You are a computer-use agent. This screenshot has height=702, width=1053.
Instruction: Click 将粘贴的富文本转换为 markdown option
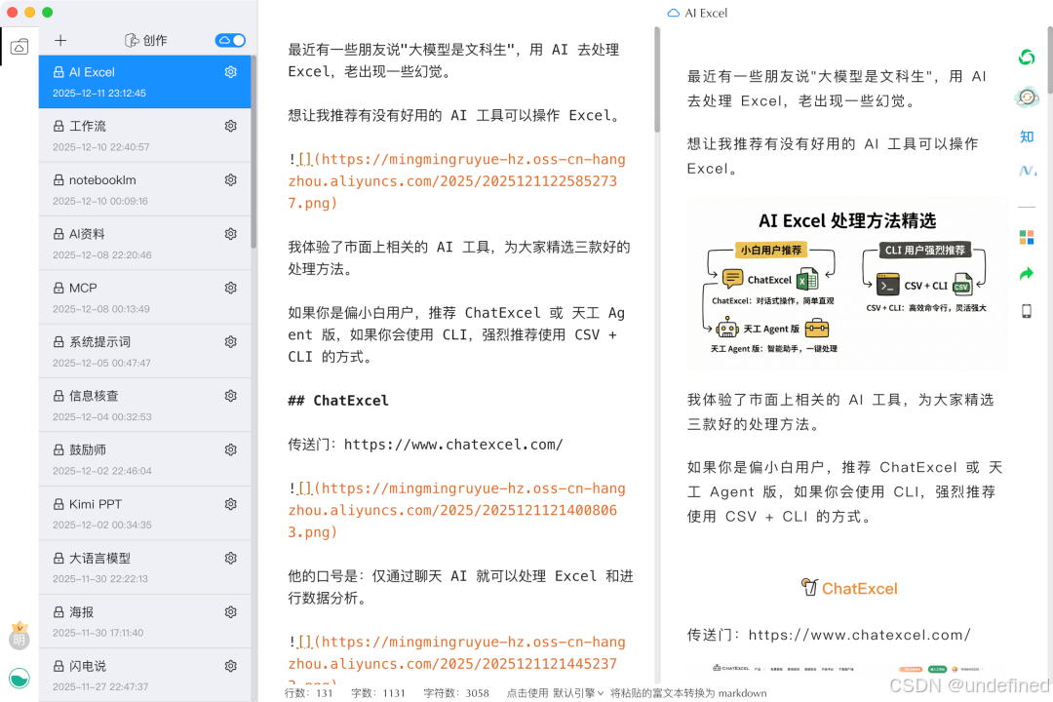click(688, 693)
